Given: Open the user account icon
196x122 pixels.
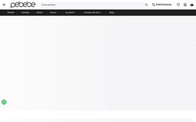Looking at the screenshot, I should 185,5.
